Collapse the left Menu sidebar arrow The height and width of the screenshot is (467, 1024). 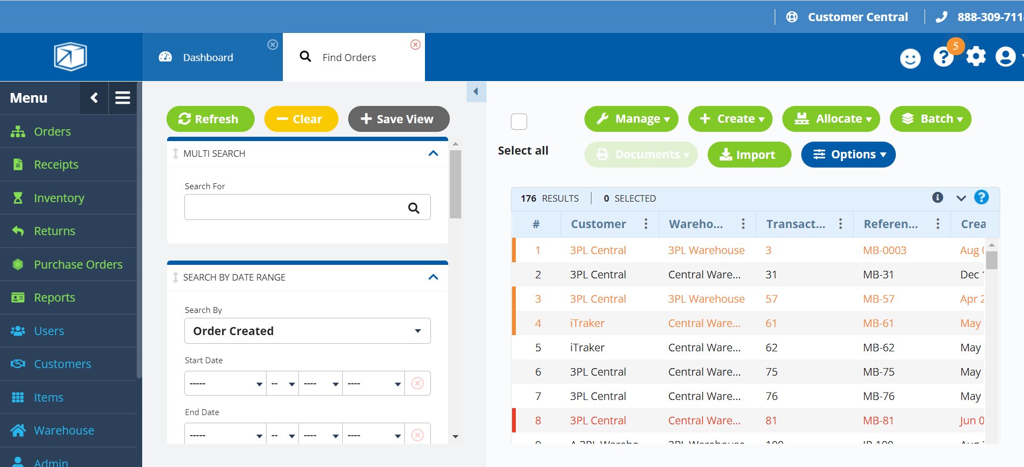94,98
